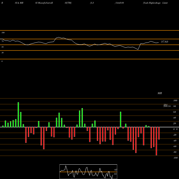
Task: Click the last red MR histogram bar
Action: click(159, 133)
